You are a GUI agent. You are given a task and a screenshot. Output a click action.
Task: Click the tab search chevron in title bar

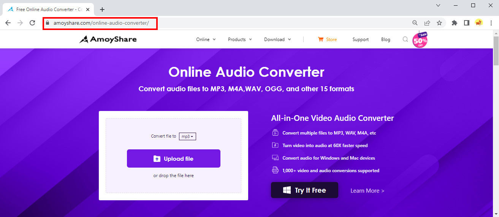tap(438, 5)
